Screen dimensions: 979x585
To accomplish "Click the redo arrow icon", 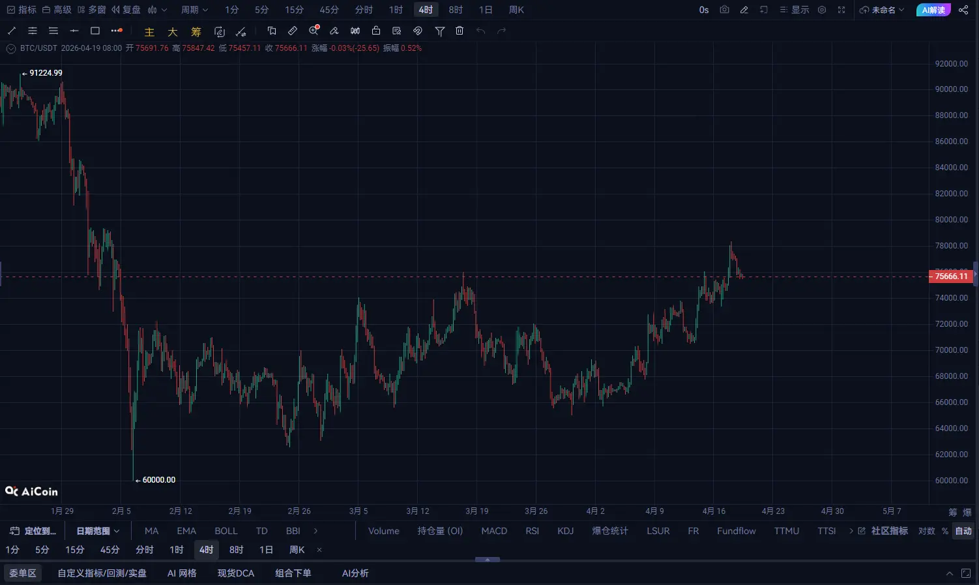I will [x=501, y=31].
